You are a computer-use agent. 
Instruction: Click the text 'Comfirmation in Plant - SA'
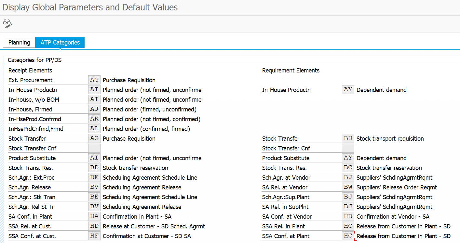click(x=137, y=217)
